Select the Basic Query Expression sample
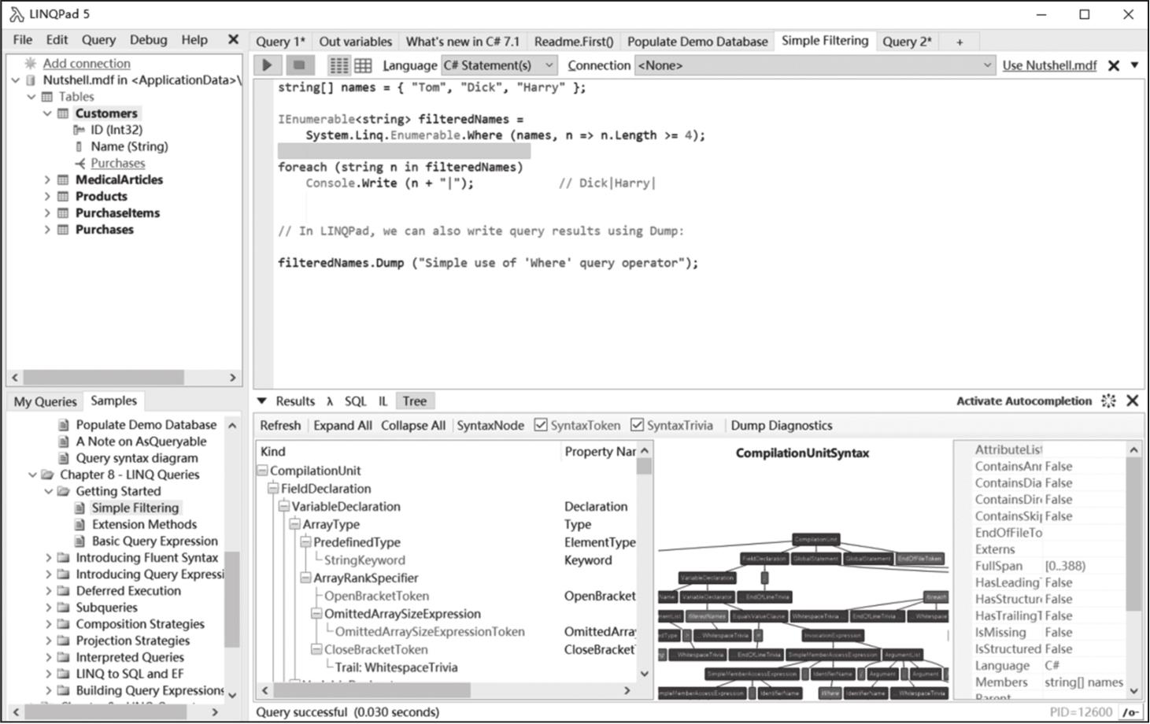Screen dimensions: 1150x724 click(x=154, y=541)
